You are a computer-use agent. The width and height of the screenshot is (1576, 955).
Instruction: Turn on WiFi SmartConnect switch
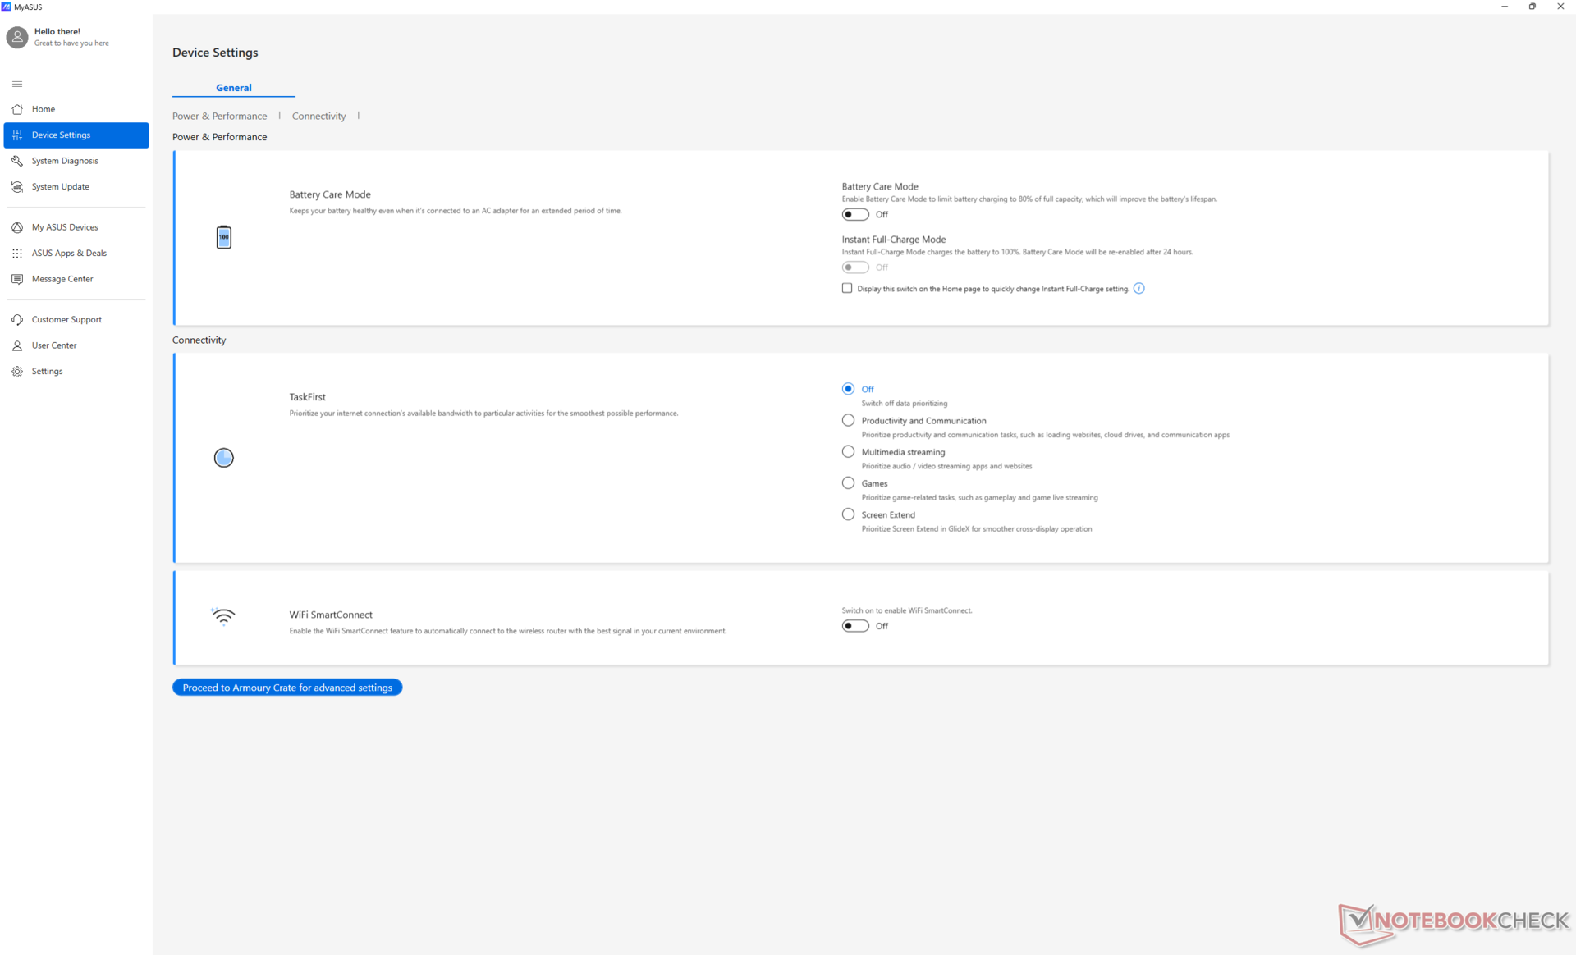854,626
